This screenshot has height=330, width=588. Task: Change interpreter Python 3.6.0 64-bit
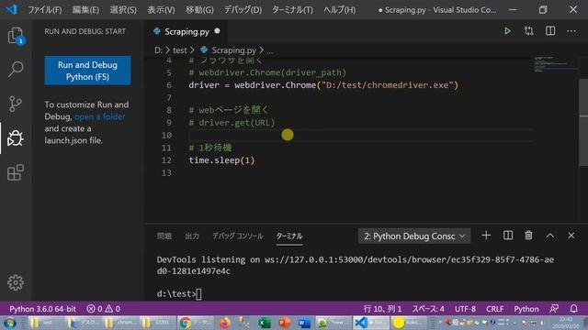[42, 309]
